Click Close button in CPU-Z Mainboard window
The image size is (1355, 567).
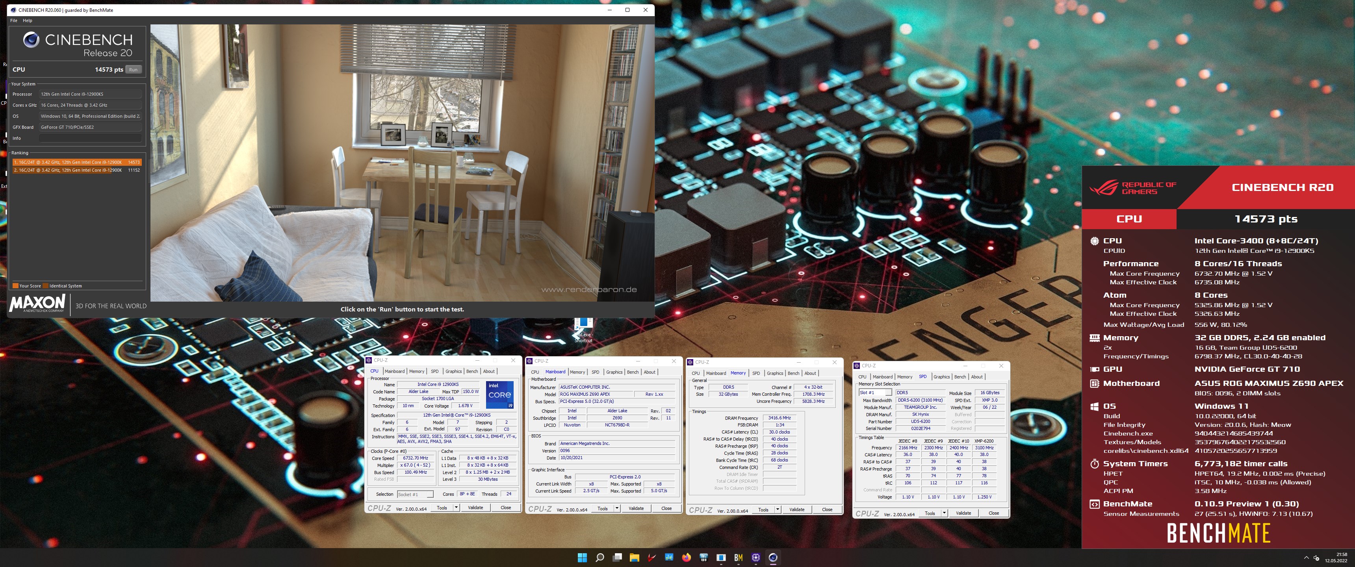(x=666, y=509)
